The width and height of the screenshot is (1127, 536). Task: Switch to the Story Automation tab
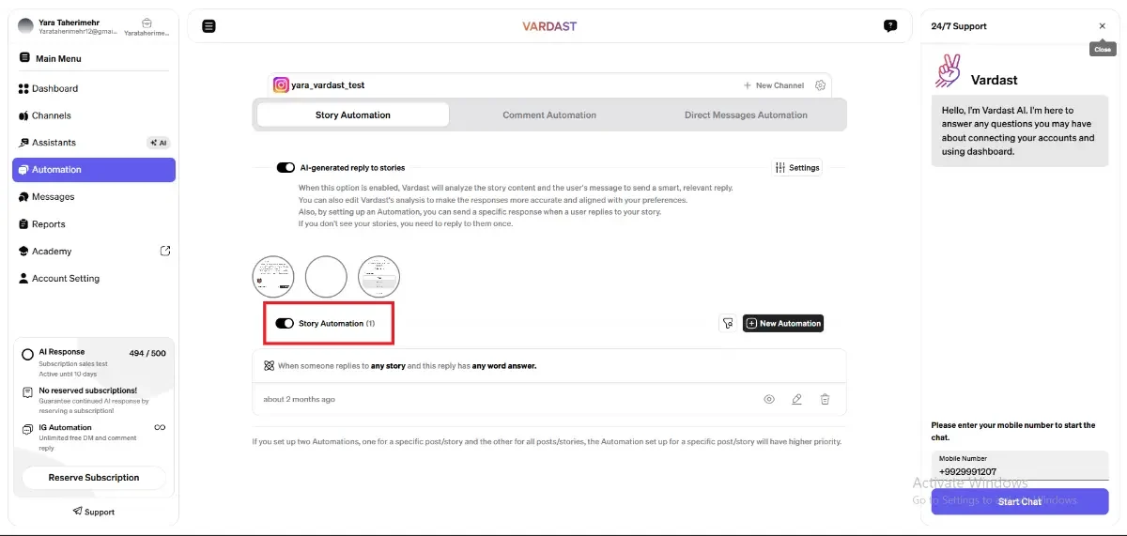coord(353,115)
